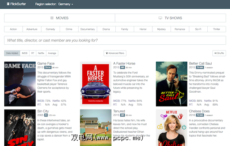Click the title search input field
The height and width of the screenshot is (146, 230).
pyautogui.click(x=115, y=40)
